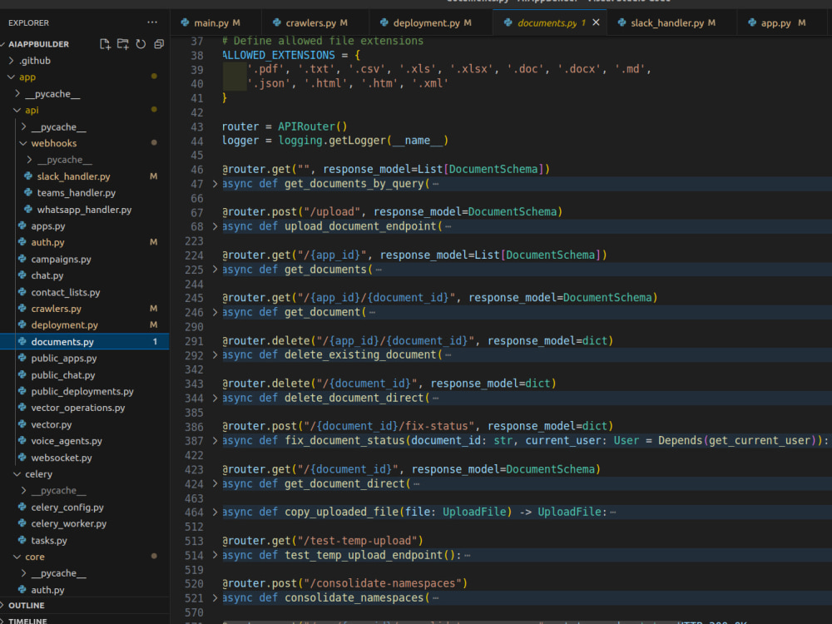The width and height of the screenshot is (832, 624).
Task: Click the file icon beside contact_lists.py
Action: [x=22, y=292]
